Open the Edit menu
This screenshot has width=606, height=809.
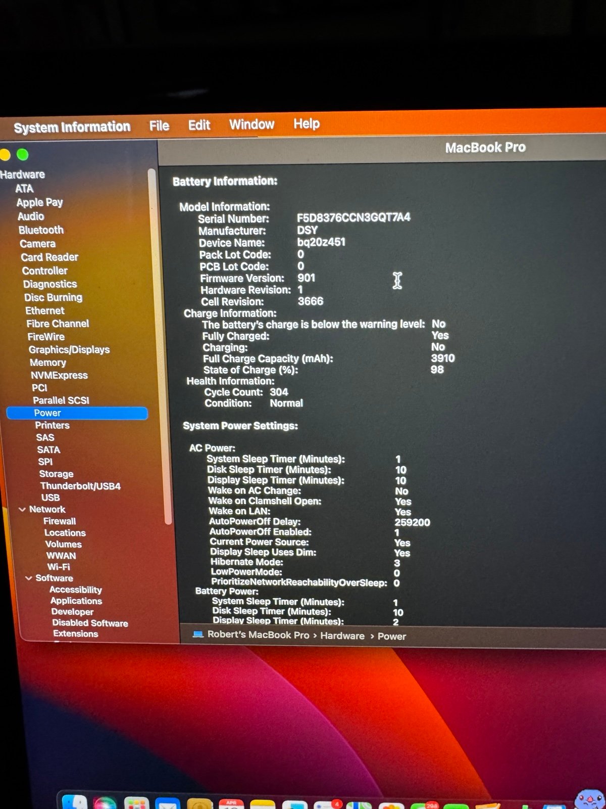(199, 125)
